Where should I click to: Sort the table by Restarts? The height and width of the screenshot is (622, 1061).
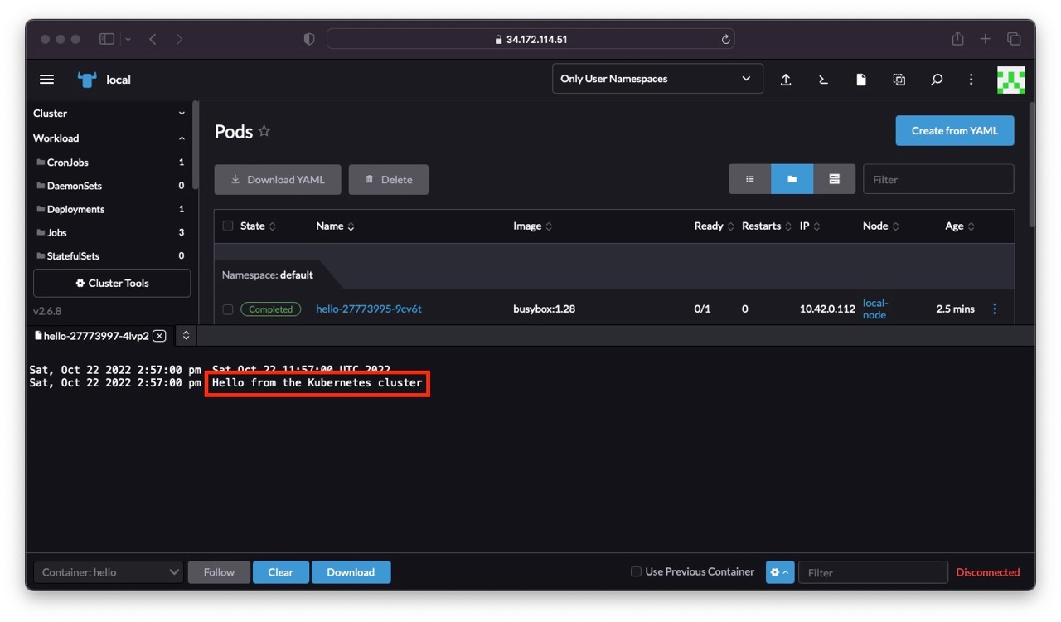pyautogui.click(x=767, y=226)
